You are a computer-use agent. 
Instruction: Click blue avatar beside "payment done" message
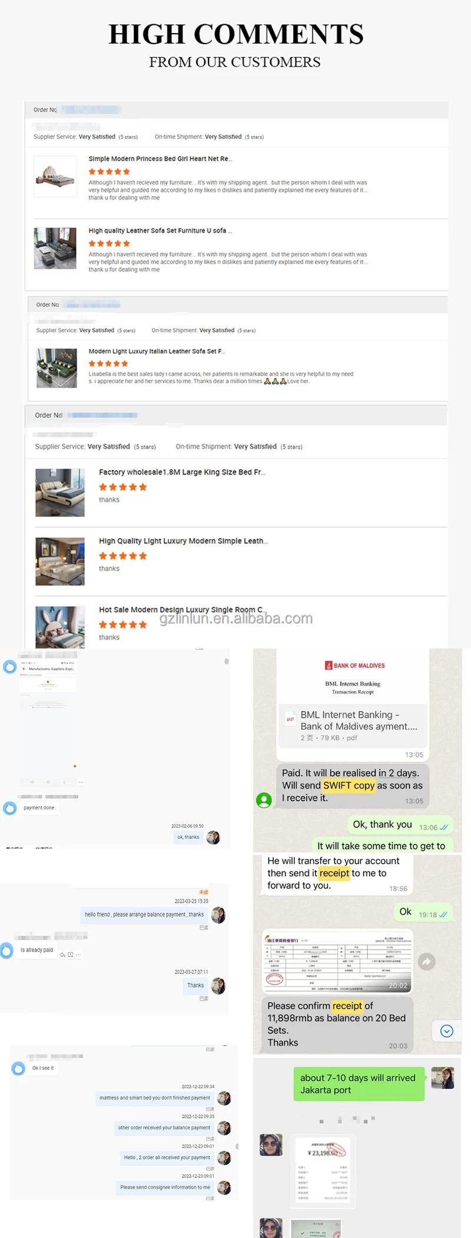(10, 808)
